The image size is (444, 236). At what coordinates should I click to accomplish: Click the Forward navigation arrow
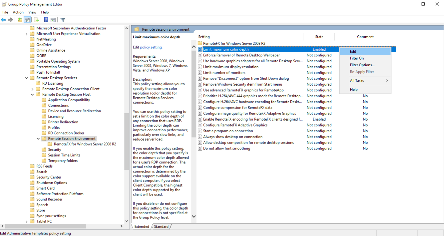(x=10, y=20)
